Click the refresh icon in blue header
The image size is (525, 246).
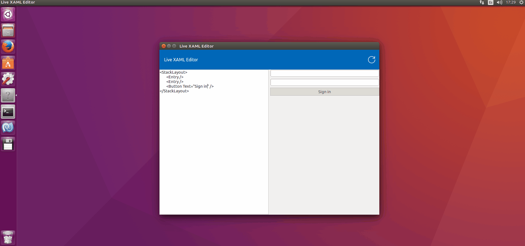pyautogui.click(x=371, y=60)
